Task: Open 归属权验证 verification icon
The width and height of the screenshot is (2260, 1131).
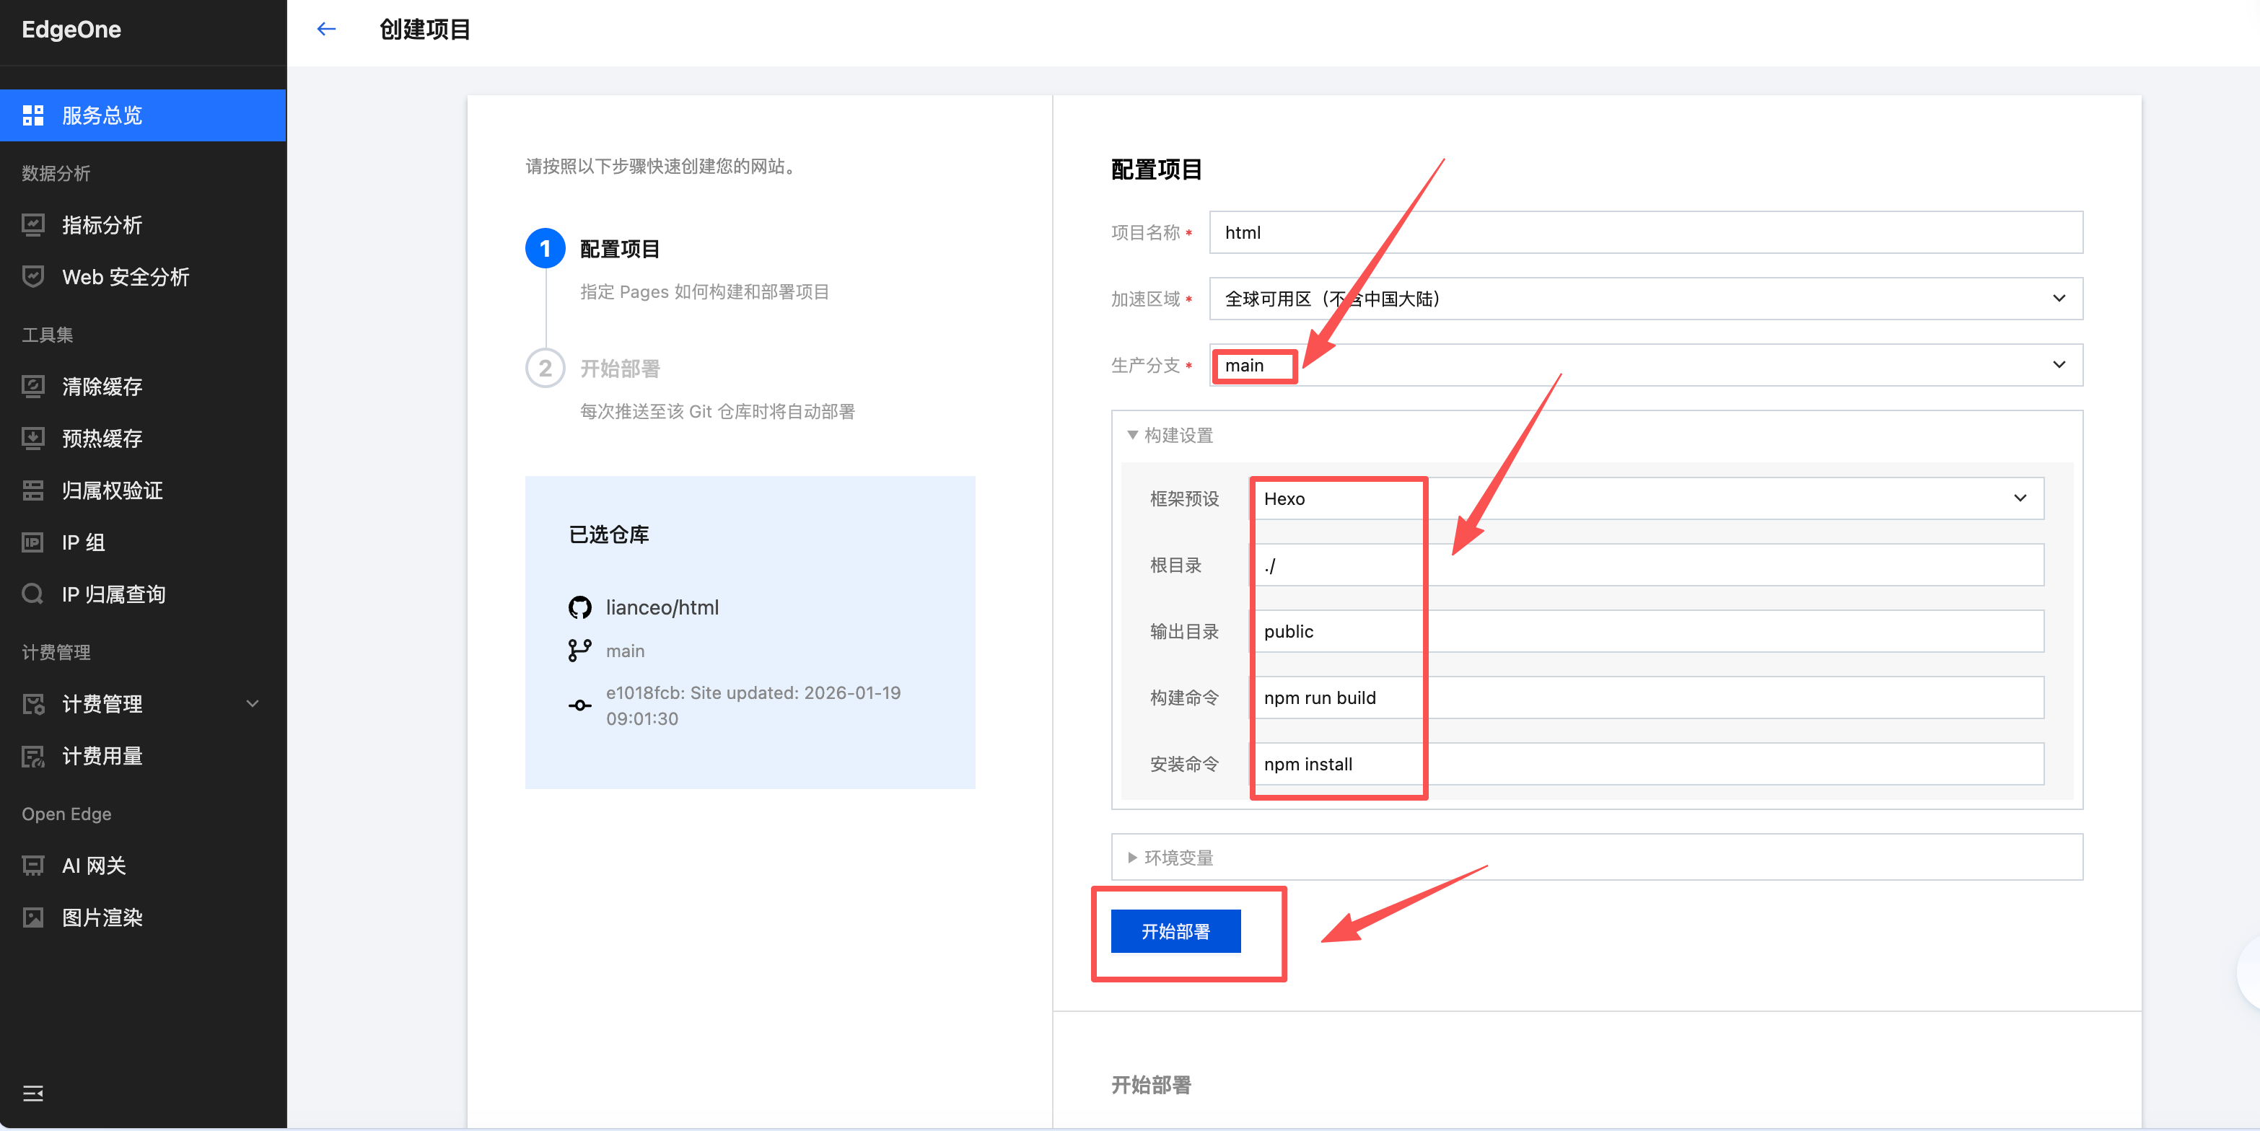Action: [33, 490]
